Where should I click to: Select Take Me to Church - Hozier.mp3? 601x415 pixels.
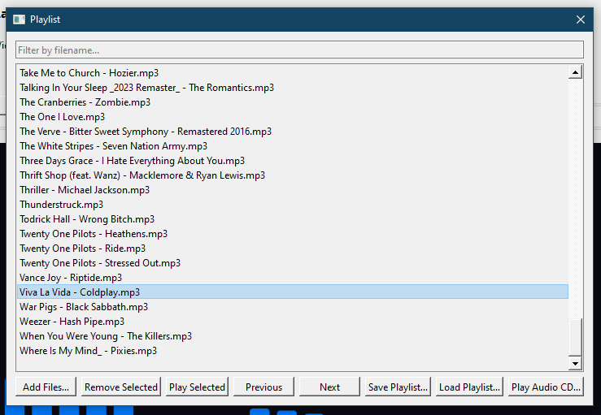pos(293,73)
